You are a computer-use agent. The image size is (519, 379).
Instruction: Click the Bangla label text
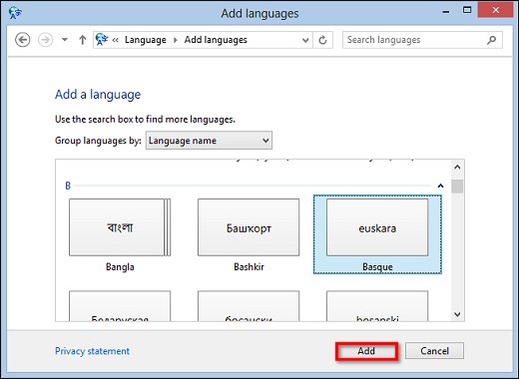120,266
